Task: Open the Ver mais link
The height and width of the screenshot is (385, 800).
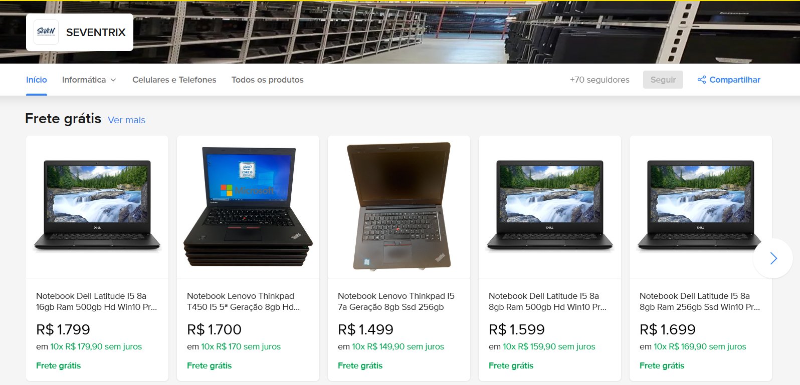Action: [126, 120]
